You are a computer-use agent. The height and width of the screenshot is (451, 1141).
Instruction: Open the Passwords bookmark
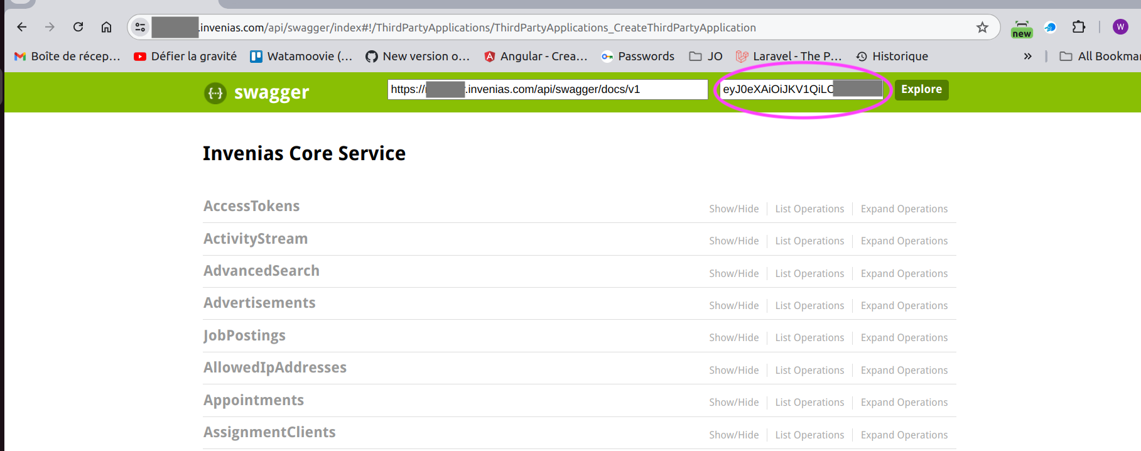click(x=637, y=56)
